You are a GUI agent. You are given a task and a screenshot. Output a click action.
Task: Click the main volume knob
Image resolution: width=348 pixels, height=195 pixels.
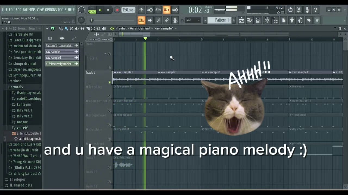pos(81,10)
